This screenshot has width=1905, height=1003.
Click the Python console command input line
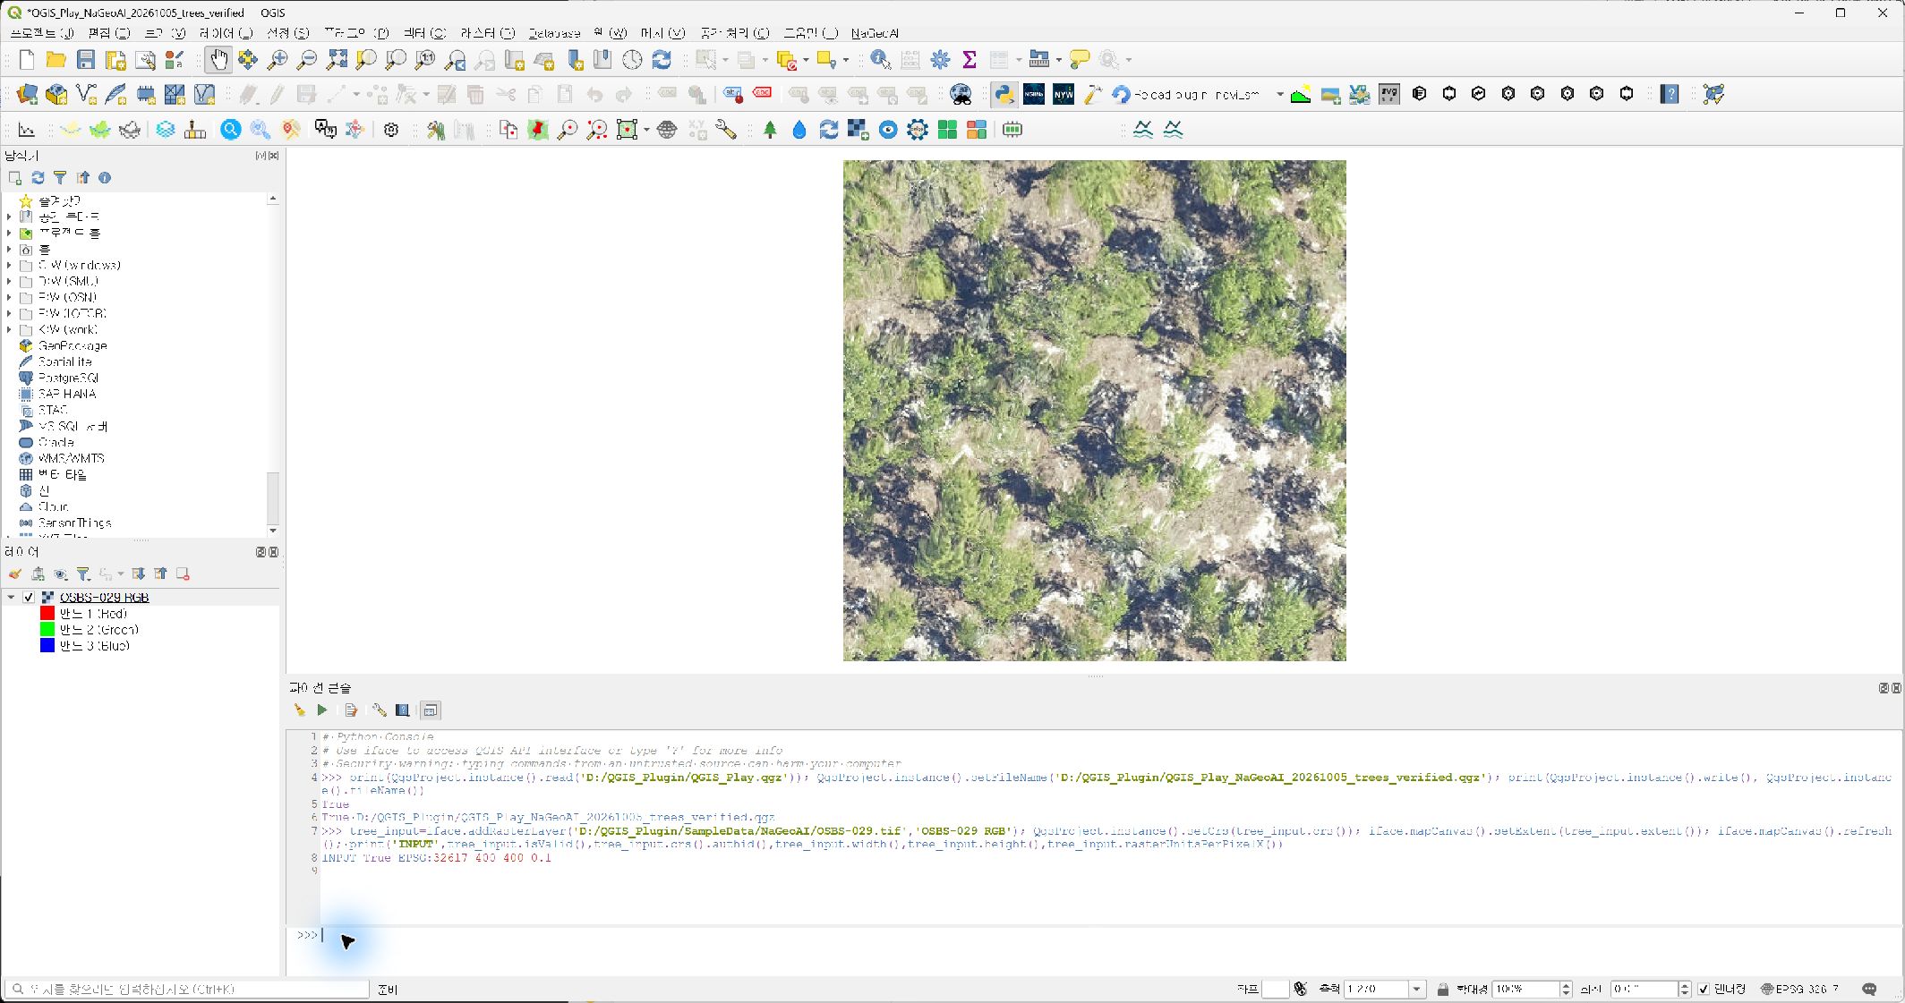[x=1110, y=936]
